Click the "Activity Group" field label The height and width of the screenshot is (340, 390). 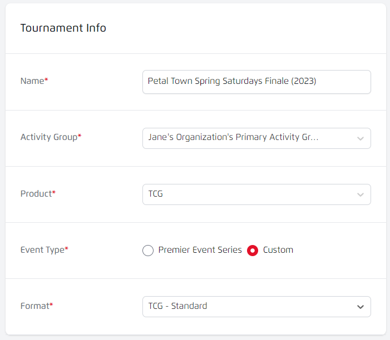coord(49,137)
